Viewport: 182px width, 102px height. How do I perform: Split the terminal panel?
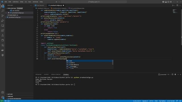(x=173, y=75)
